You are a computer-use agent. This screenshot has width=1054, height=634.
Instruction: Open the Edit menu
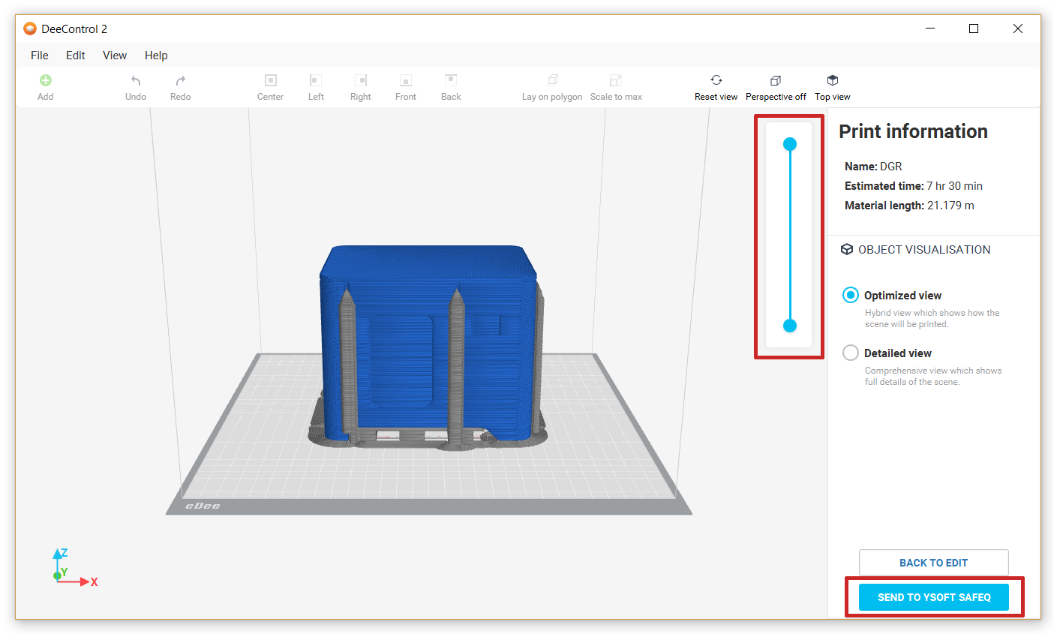(x=76, y=56)
